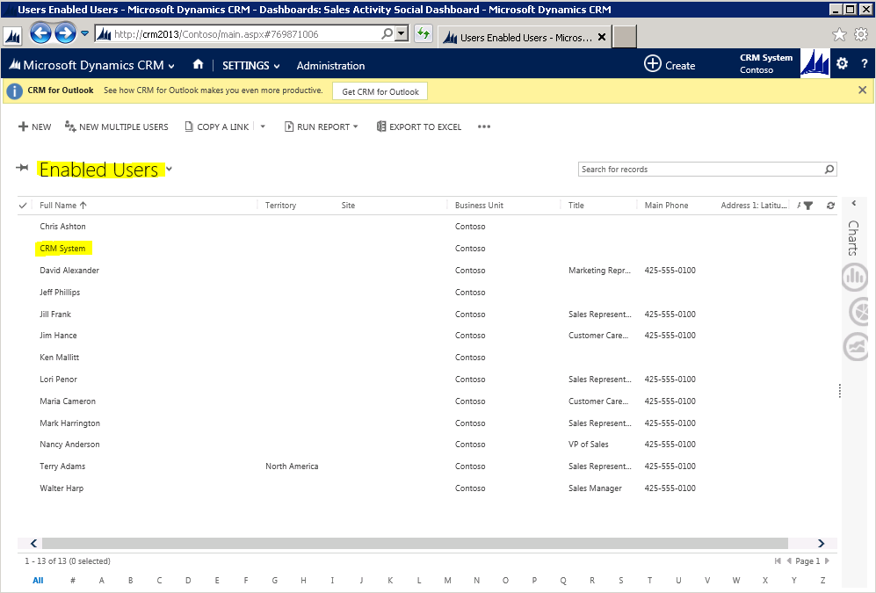
Task: Refresh the grid with refresh icon
Action: pyautogui.click(x=830, y=206)
